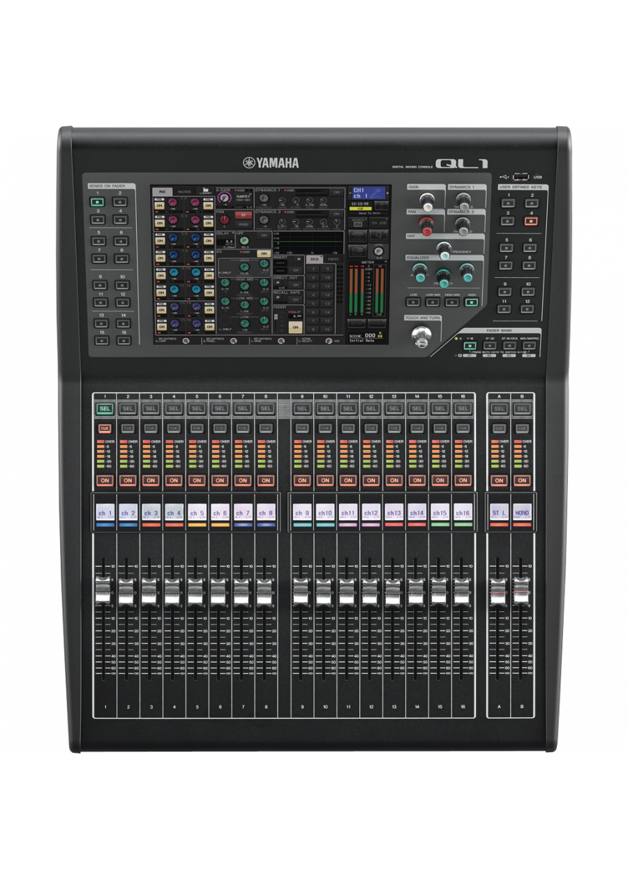Image resolution: width=628 pixels, height=879 pixels.
Task: Touch the channel 1 fader cap
Action: coord(103,593)
